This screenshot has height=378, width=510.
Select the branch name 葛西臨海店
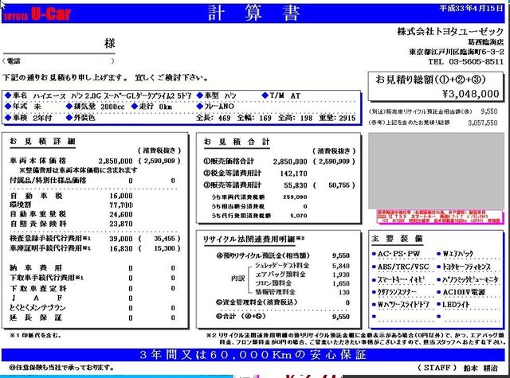click(485, 42)
